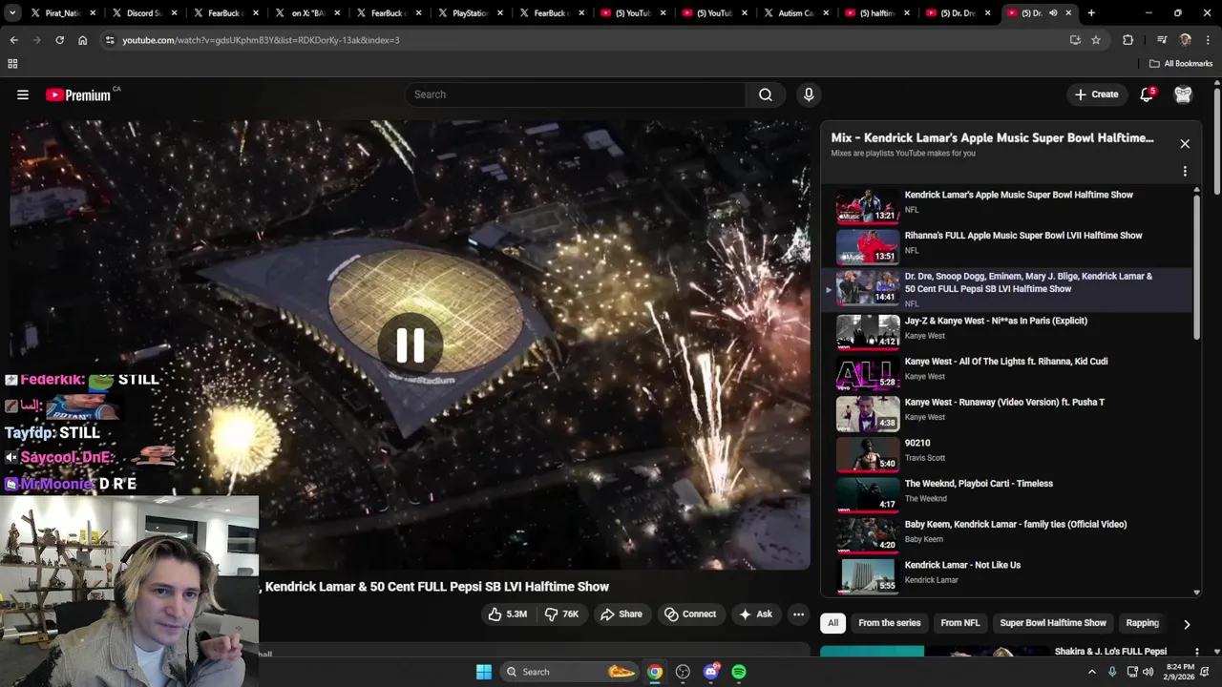Switch to the Discord tab
Image resolution: width=1222 pixels, height=687 pixels.
145,13
